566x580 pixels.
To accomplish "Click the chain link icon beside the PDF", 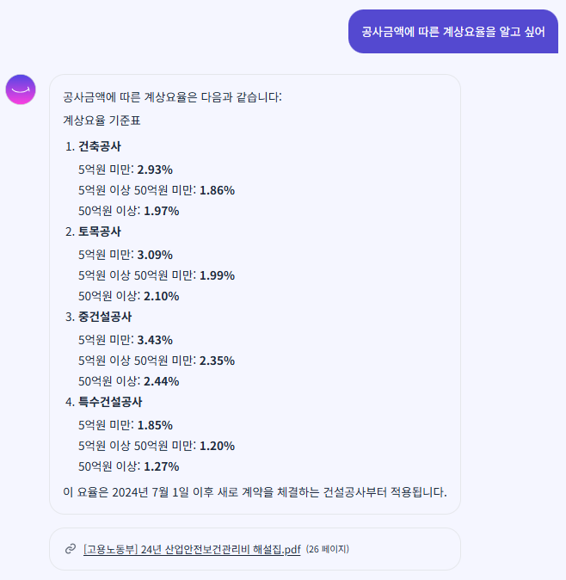I will pos(70,549).
